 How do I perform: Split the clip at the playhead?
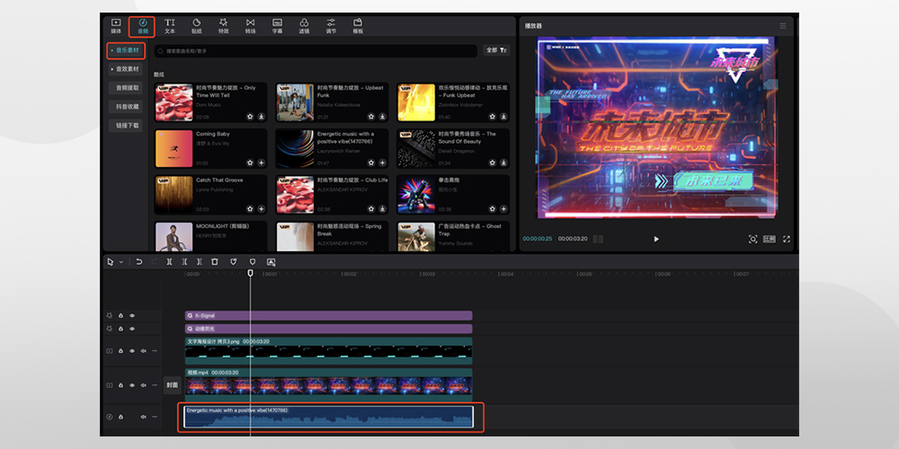pos(169,261)
